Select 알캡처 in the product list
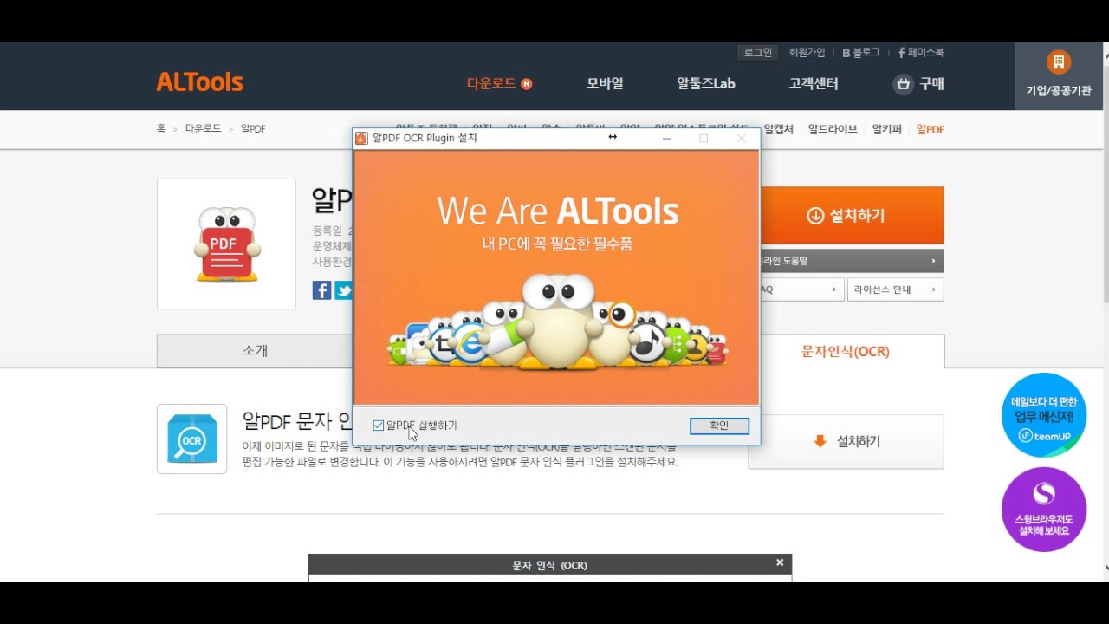The height and width of the screenshot is (624, 1109). 778,129
